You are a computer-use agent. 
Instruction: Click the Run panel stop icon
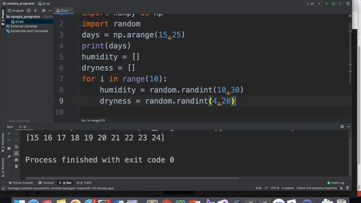9,140
